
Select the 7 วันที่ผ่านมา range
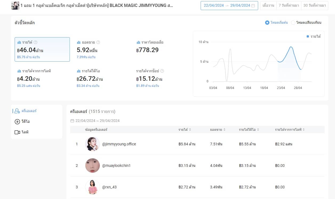click(289, 6)
